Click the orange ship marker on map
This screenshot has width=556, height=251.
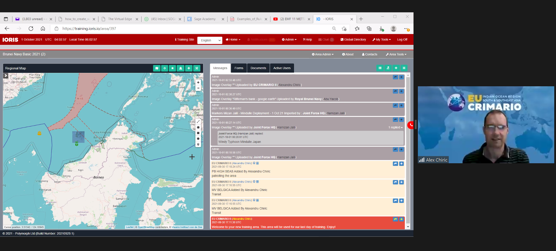(39, 133)
